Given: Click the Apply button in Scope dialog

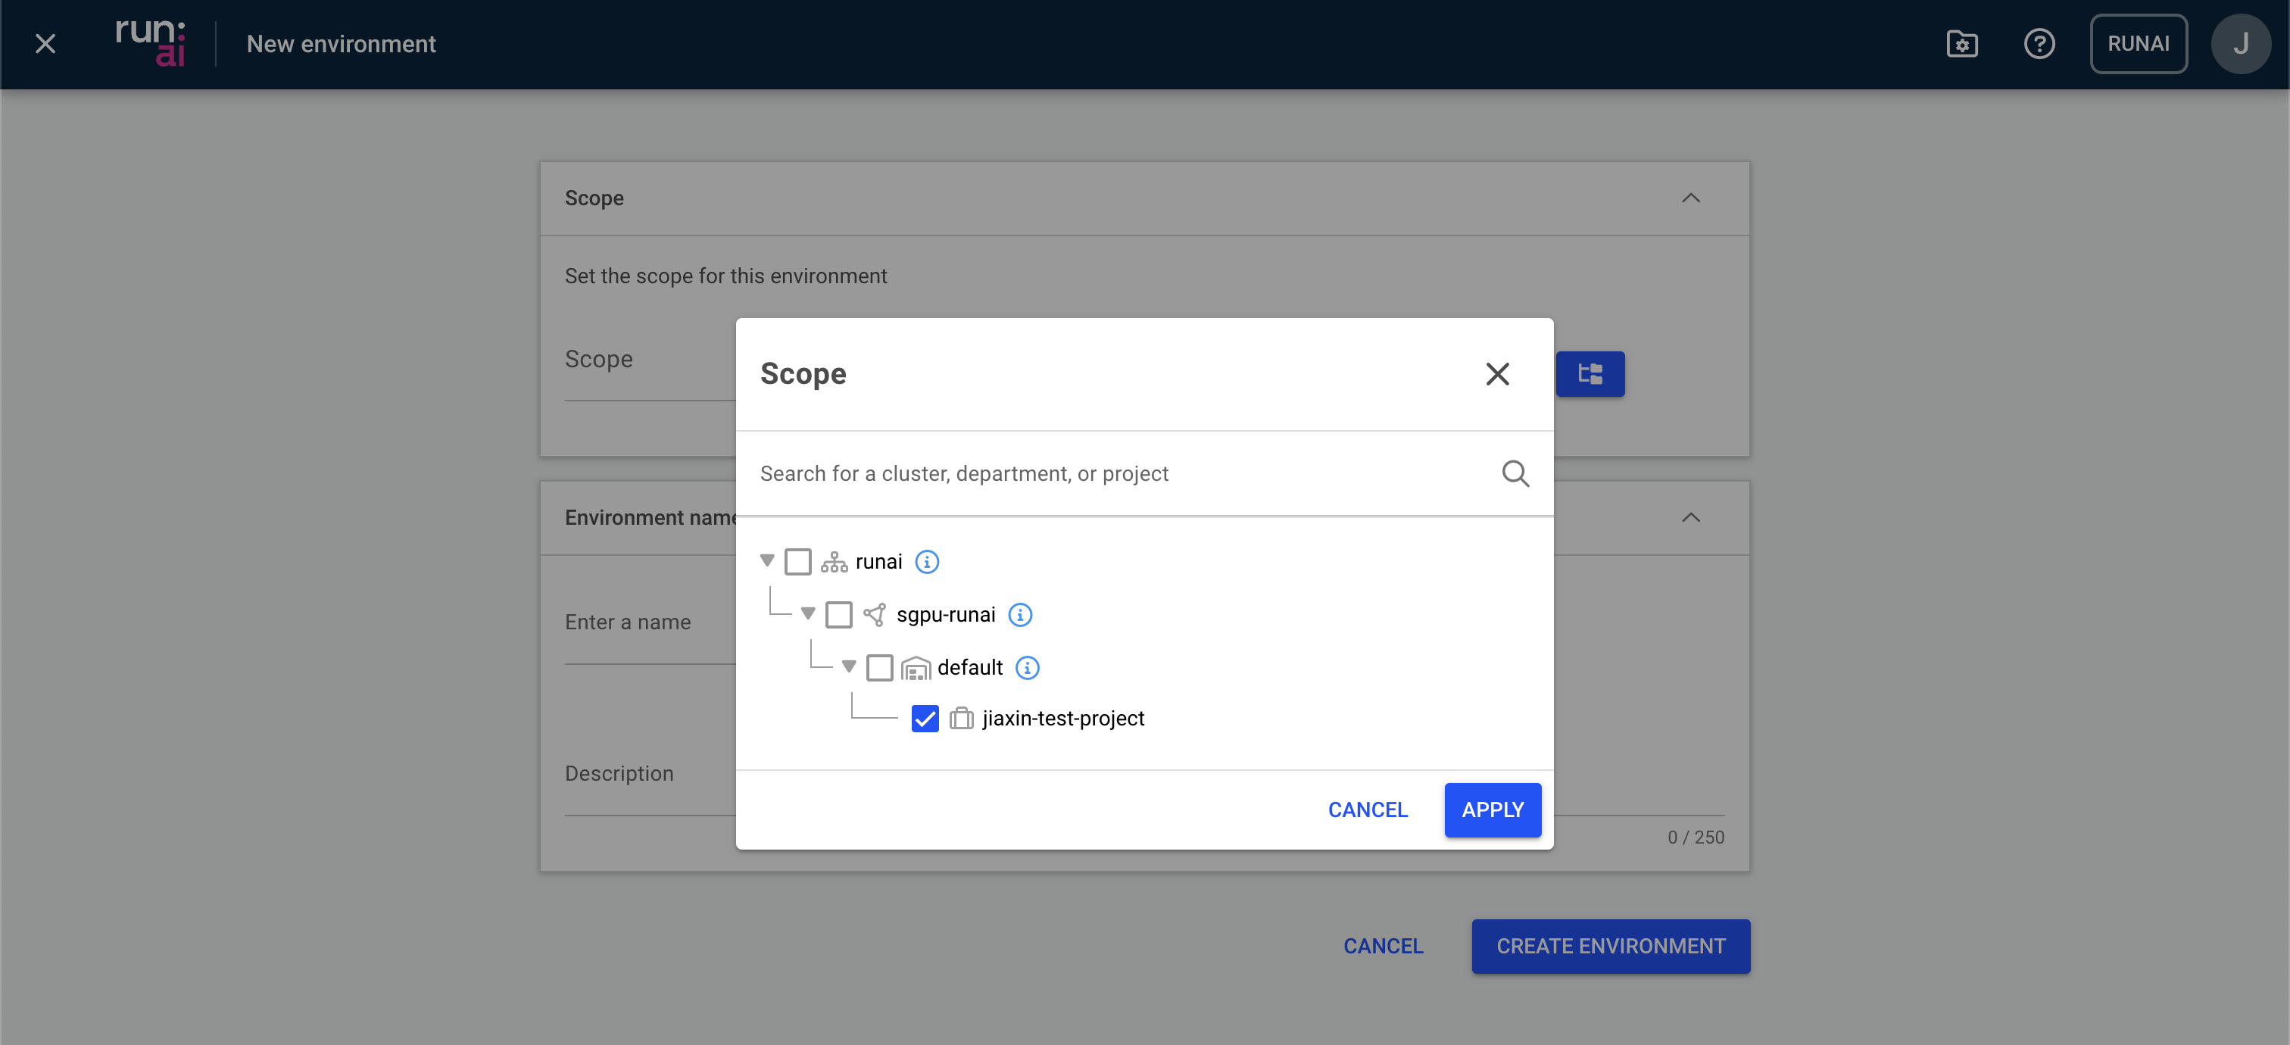Looking at the screenshot, I should (1492, 809).
